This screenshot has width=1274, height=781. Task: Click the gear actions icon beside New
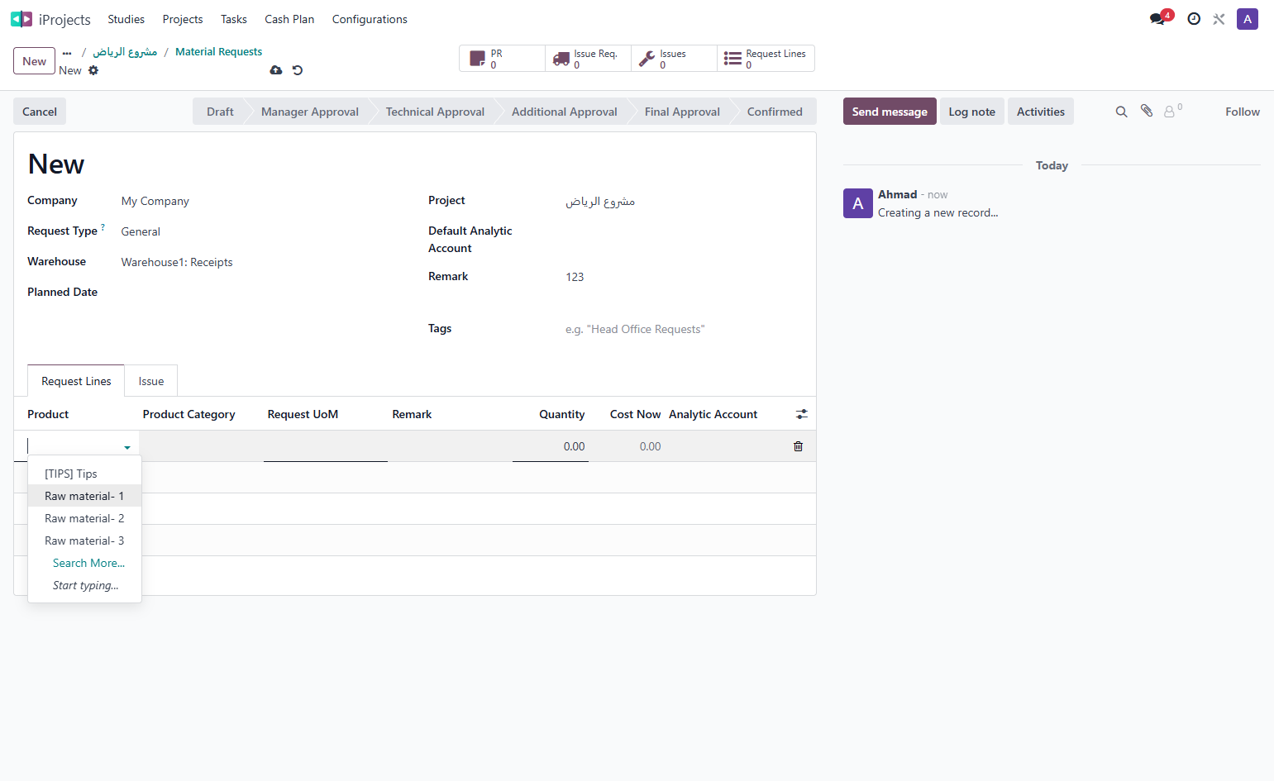tap(93, 70)
